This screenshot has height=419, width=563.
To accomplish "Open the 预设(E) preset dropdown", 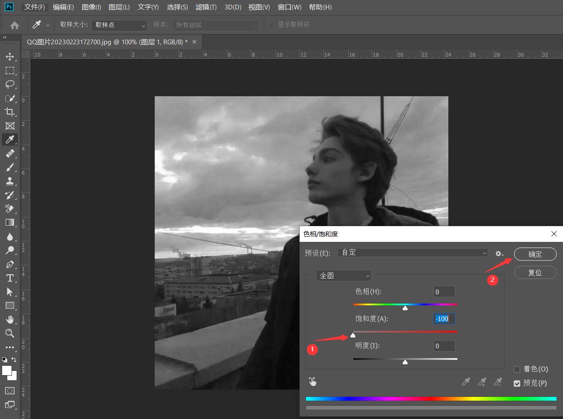I will 413,253.
